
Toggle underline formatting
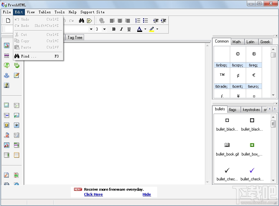click(129, 29)
